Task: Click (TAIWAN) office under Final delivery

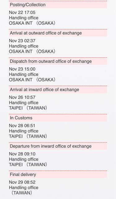Action: 21,193
